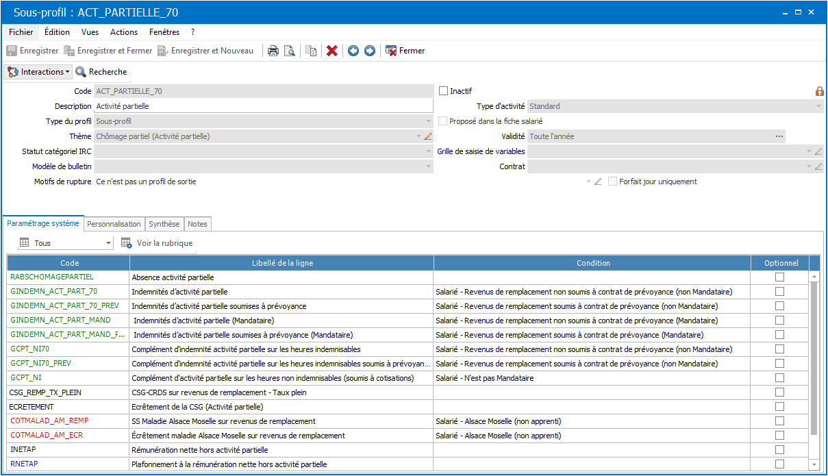Check Optionnel for CSG_REMP_TX_PLEIN row
The image size is (828, 476).
pos(779,392)
